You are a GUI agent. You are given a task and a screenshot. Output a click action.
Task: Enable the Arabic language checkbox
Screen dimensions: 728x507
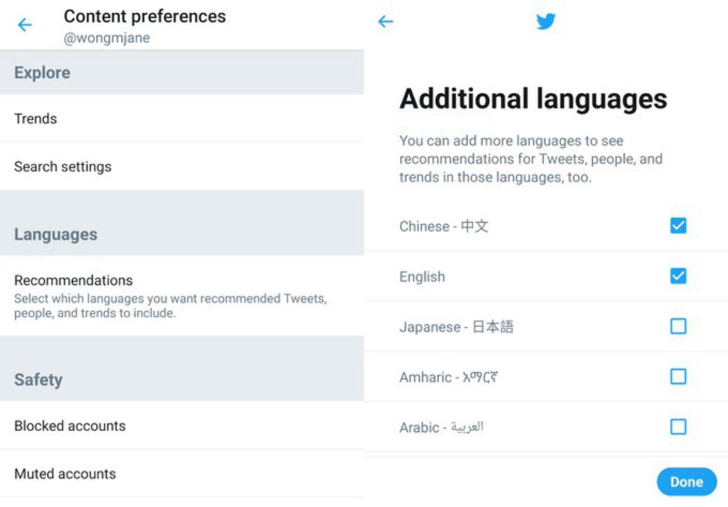(678, 427)
